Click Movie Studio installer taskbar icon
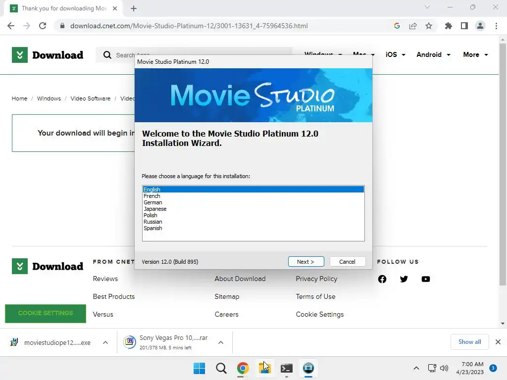 point(308,368)
